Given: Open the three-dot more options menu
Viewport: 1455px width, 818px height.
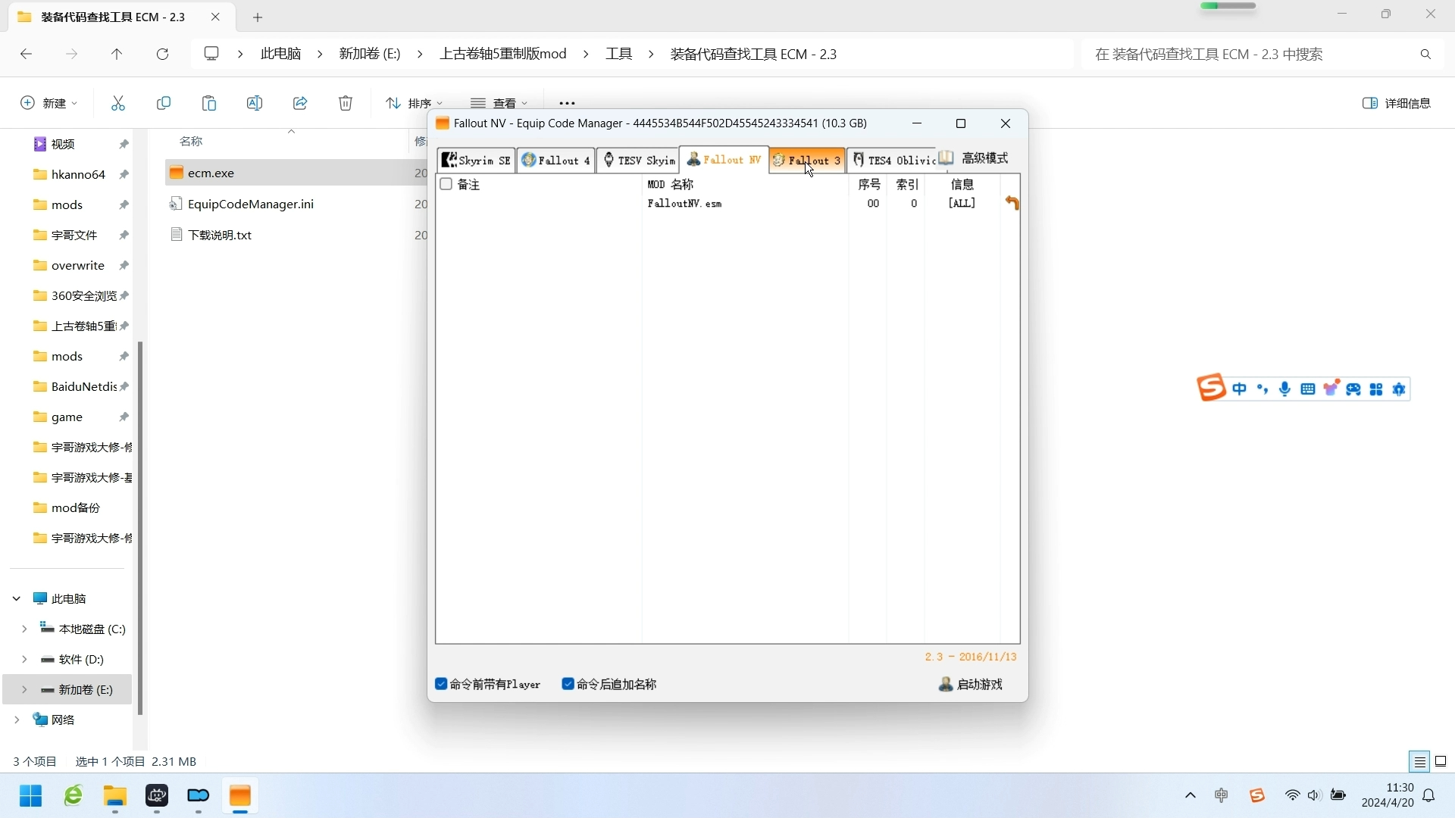Looking at the screenshot, I should pos(567,103).
